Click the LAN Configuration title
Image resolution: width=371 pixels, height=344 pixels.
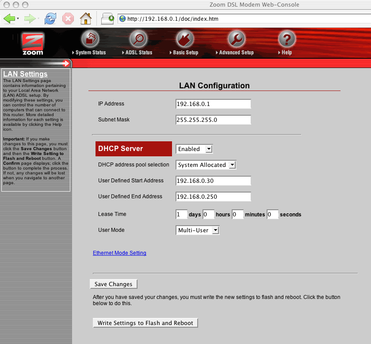pos(214,86)
